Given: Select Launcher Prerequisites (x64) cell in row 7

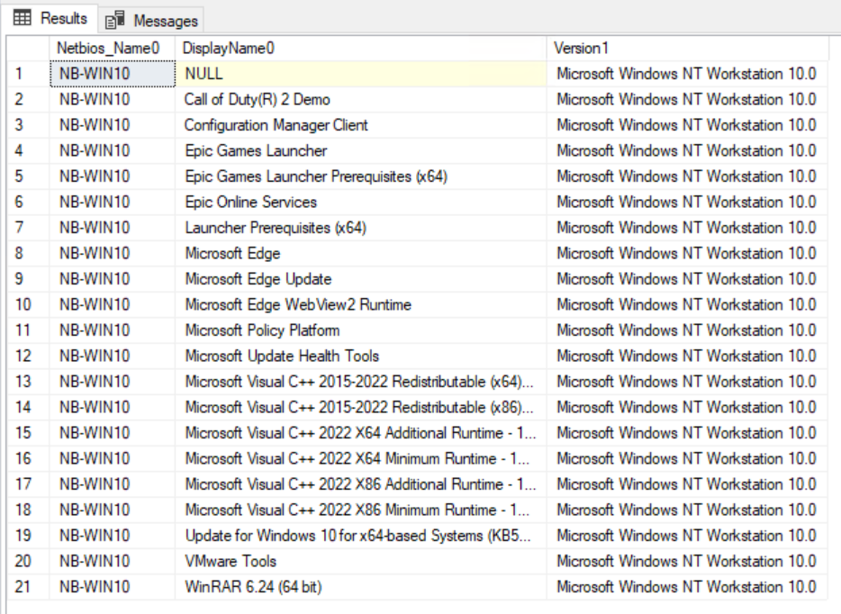Looking at the screenshot, I should pyautogui.click(x=360, y=228).
